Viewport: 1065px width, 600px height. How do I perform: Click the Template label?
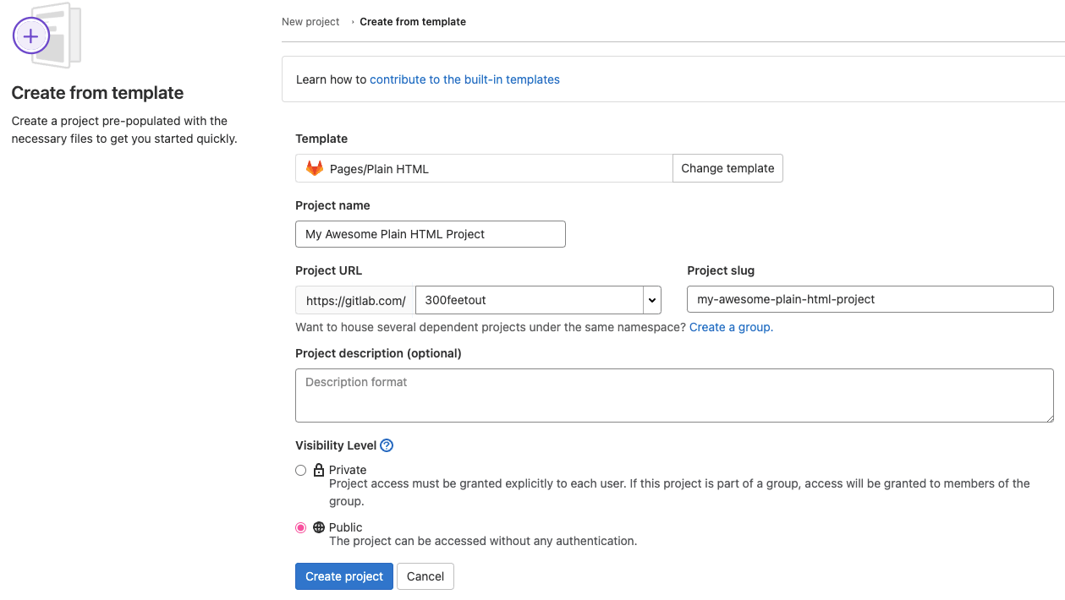tap(321, 139)
